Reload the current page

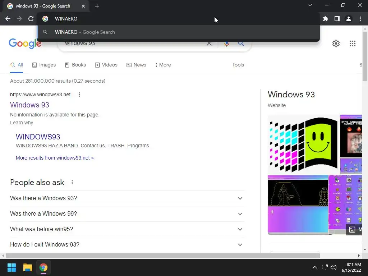pyautogui.click(x=31, y=19)
